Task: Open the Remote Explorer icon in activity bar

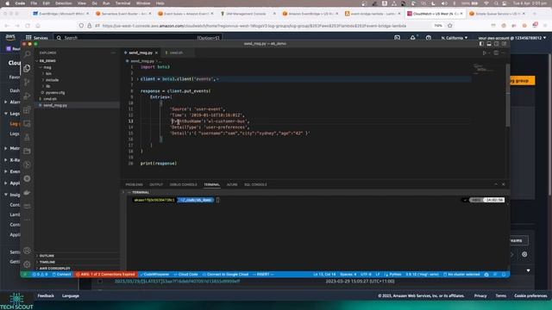Action: [x=27, y=124]
